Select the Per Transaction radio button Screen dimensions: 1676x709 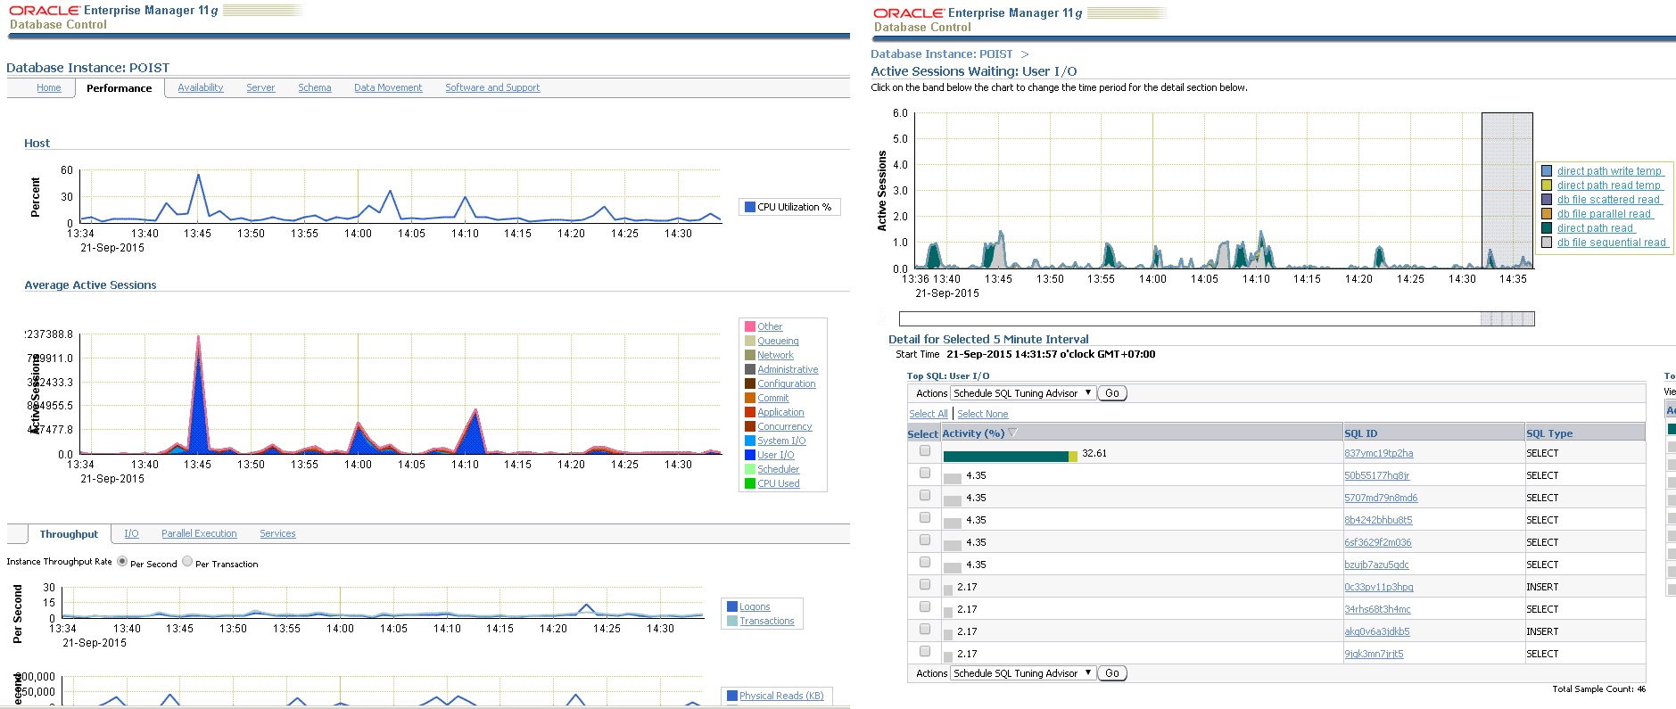click(x=187, y=562)
